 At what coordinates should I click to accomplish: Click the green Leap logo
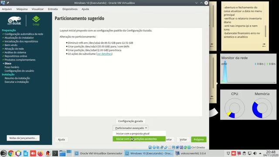[36, 20]
